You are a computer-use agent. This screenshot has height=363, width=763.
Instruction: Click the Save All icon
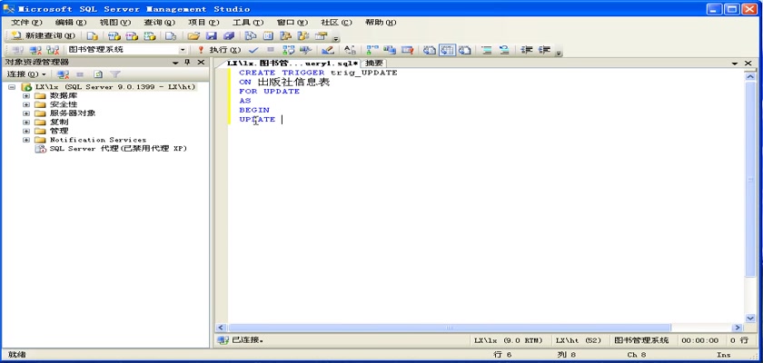pyautogui.click(x=229, y=36)
